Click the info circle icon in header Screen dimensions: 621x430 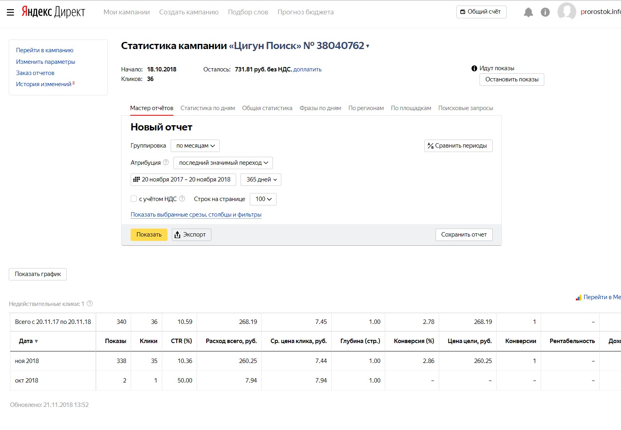coord(545,12)
